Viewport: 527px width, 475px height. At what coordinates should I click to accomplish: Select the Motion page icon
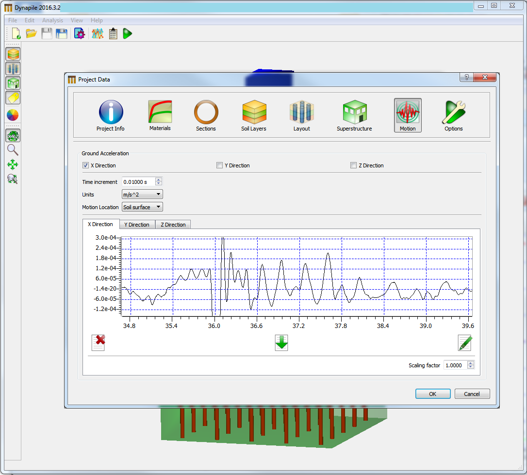click(408, 115)
